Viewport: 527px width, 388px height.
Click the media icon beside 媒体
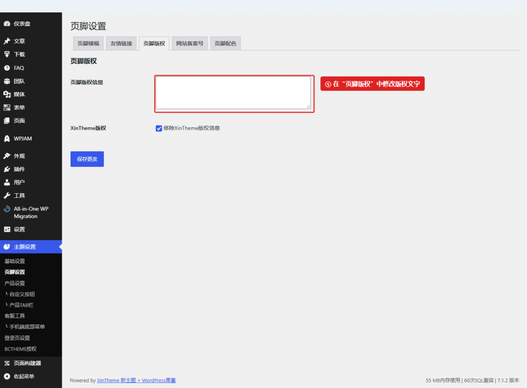7,94
